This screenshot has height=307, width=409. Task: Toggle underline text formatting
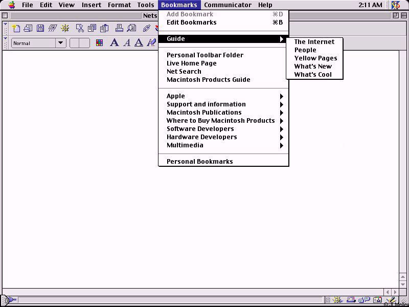click(x=139, y=43)
